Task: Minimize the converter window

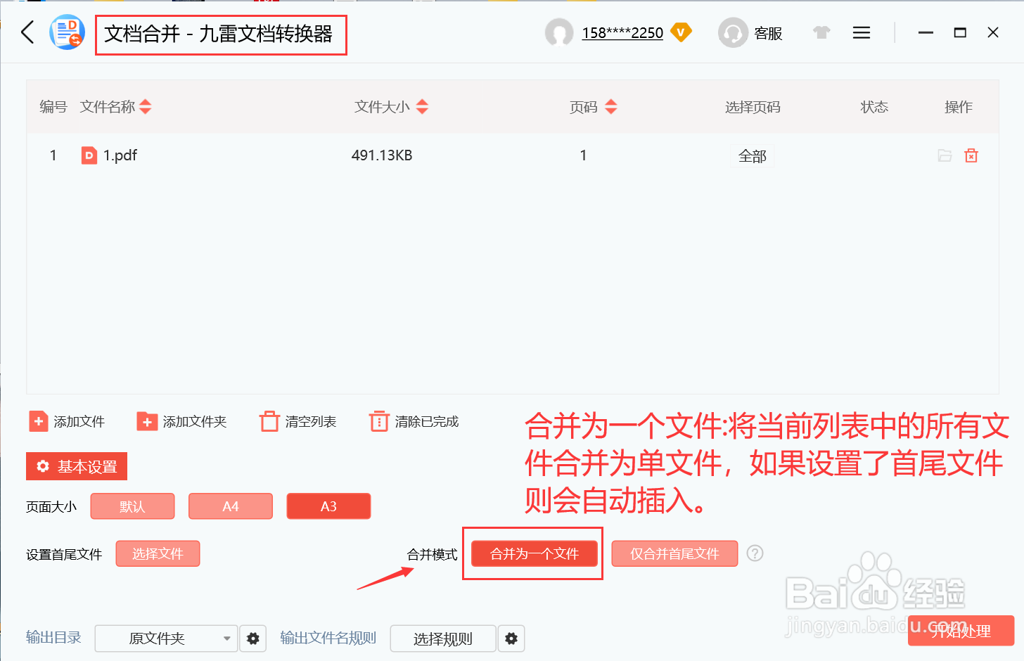Action: pyautogui.click(x=926, y=33)
